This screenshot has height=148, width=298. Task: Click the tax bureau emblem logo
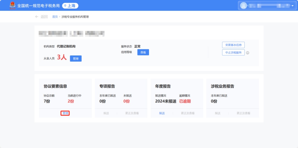point(12,5)
